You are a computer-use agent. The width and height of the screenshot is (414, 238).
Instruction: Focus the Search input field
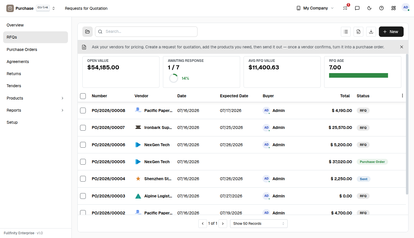146,32
